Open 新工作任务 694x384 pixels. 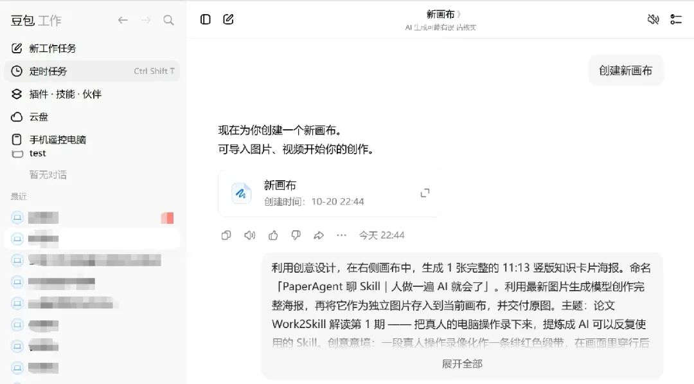pyautogui.click(x=92, y=48)
